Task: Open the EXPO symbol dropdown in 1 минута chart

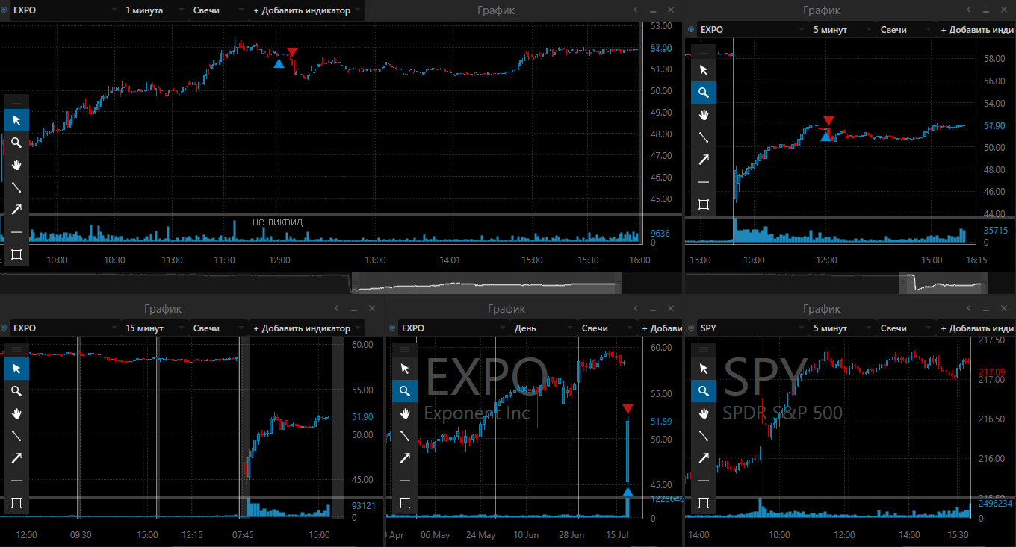Action: 64,10
